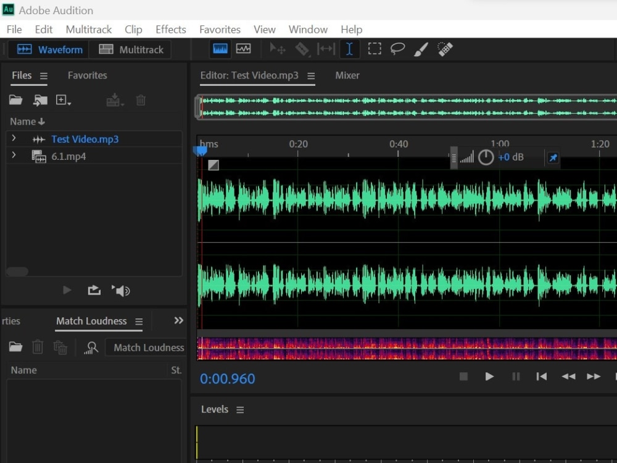The image size is (617, 463).
Task: Select the Lasso Selection tool
Action: [x=397, y=49]
